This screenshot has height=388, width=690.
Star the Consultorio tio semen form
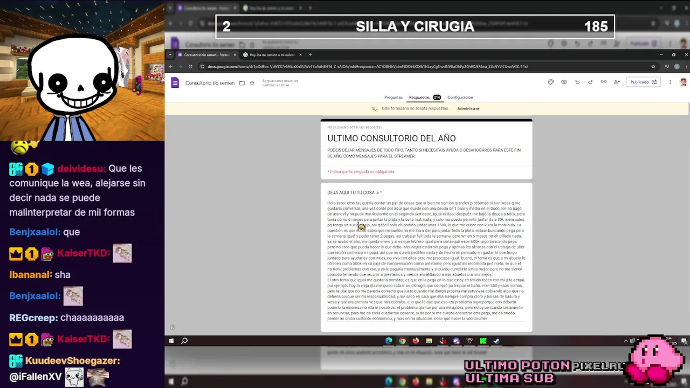click(x=252, y=83)
